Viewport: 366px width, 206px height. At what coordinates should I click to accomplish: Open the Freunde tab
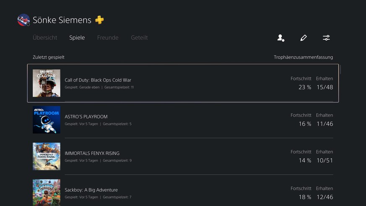tap(108, 38)
